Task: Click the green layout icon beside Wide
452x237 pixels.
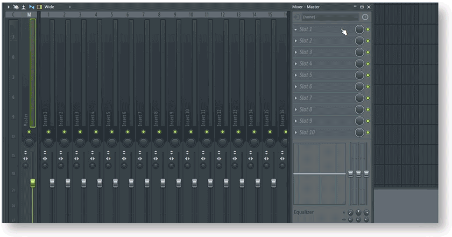Action: 39,7
